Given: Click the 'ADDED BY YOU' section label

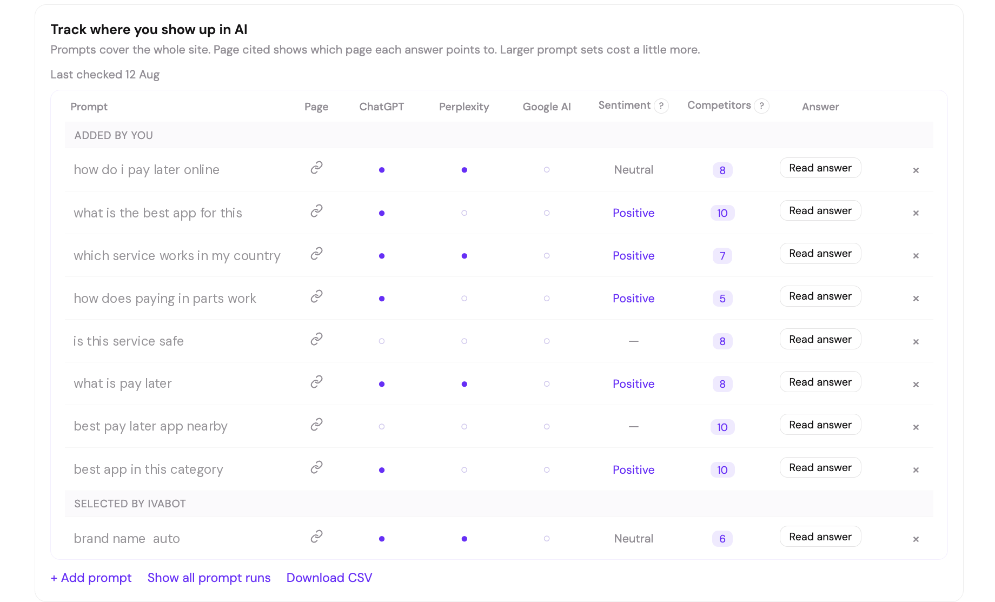Looking at the screenshot, I should [x=114, y=135].
